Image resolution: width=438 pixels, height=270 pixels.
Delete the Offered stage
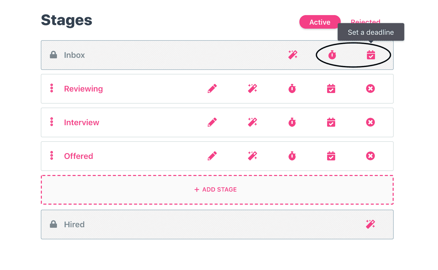tap(370, 156)
